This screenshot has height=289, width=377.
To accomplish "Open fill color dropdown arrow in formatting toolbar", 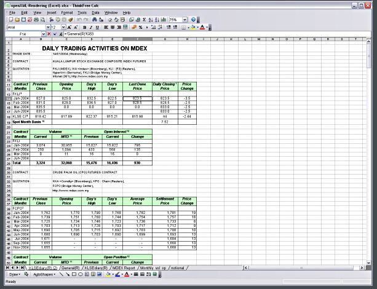I will 197,28.
